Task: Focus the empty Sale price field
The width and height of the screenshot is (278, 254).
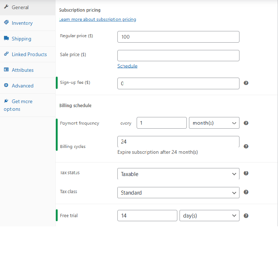Action: pos(178,55)
